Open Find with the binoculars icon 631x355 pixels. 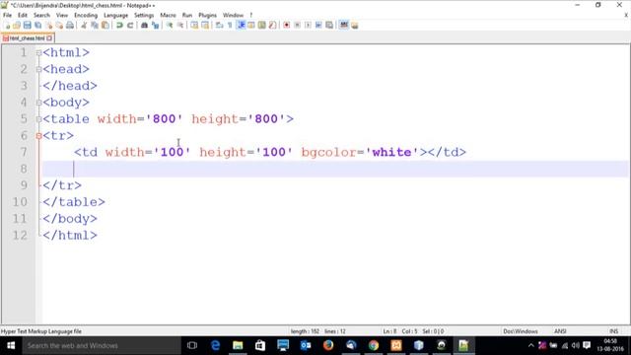click(x=144, y=25)
